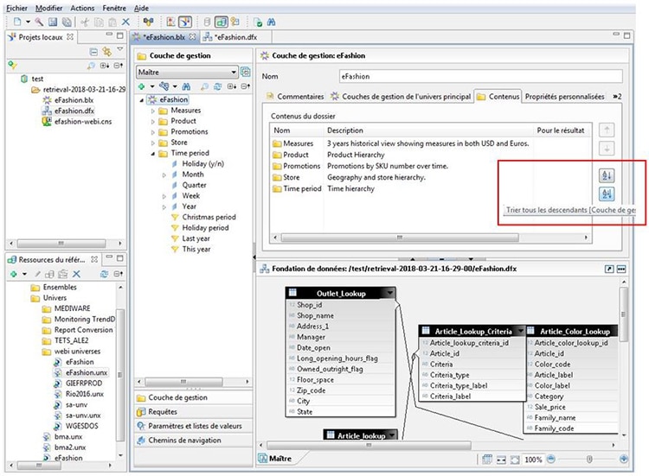Click green plus icon in Ressources du référentiel panel

coord(14,274)
